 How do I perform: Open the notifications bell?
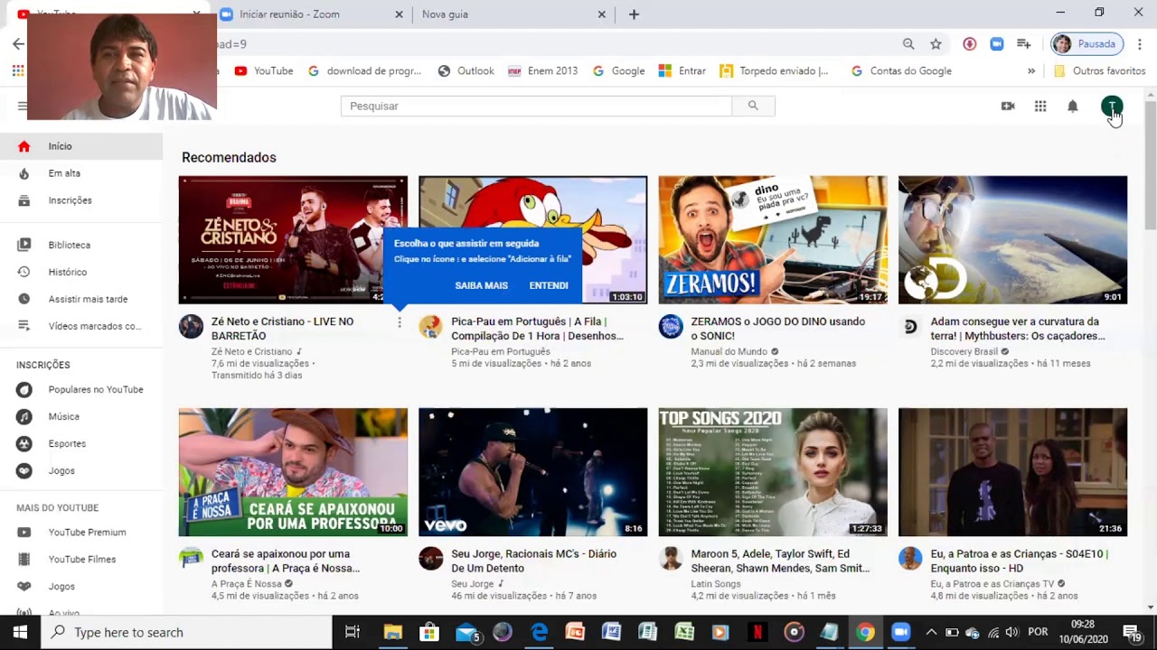point(1073,106)
